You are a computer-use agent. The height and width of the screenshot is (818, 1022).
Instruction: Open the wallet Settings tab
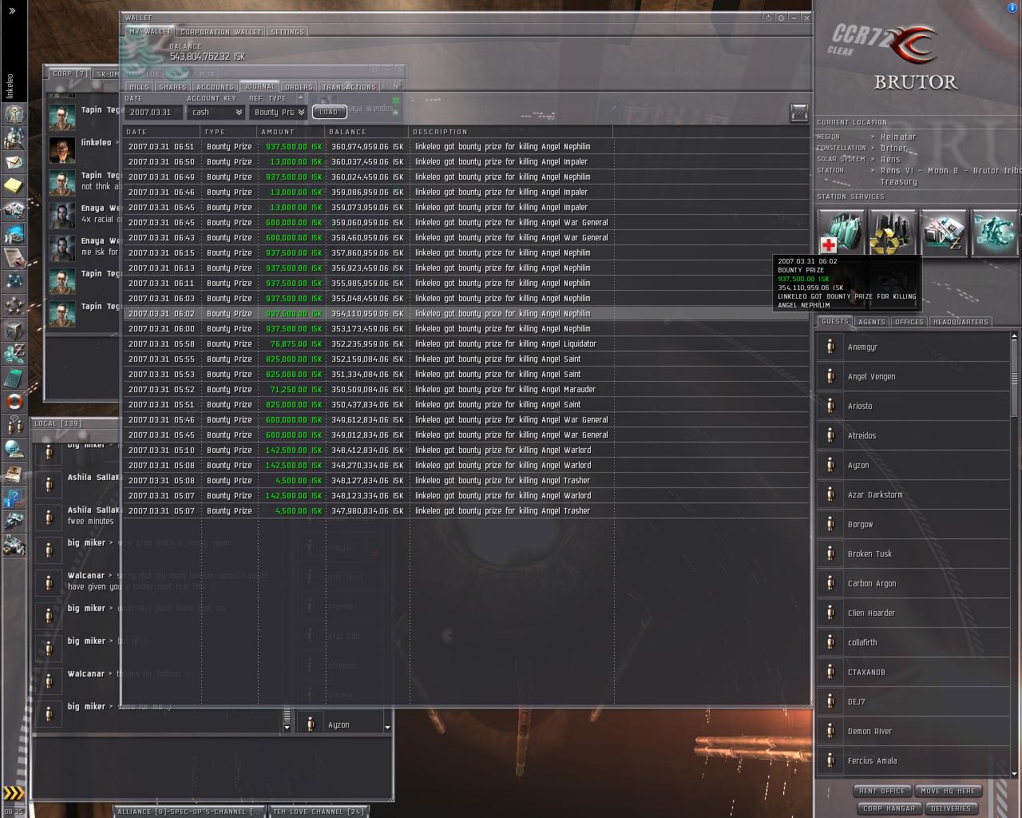pyautogui.click(x=287, y=32)
